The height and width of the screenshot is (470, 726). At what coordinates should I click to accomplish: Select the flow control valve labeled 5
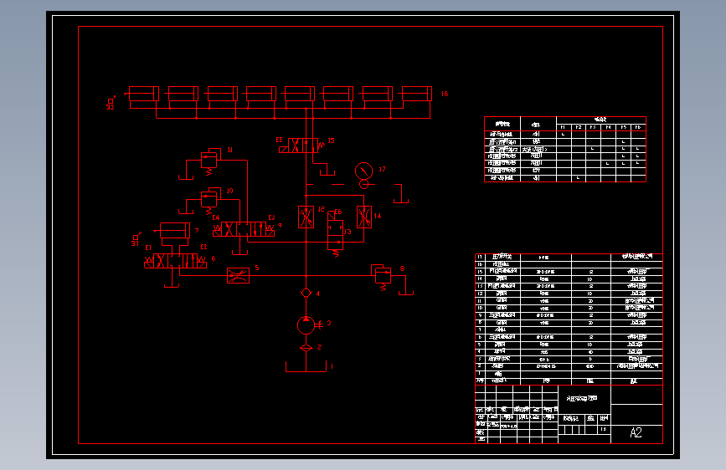(x=238, y=276)
